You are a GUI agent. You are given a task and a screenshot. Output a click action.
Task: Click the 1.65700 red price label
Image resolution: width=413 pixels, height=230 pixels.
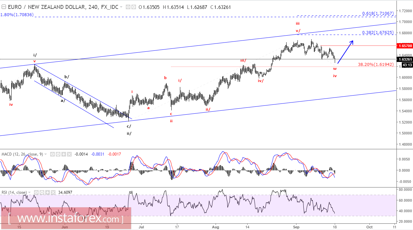point(403,46)
